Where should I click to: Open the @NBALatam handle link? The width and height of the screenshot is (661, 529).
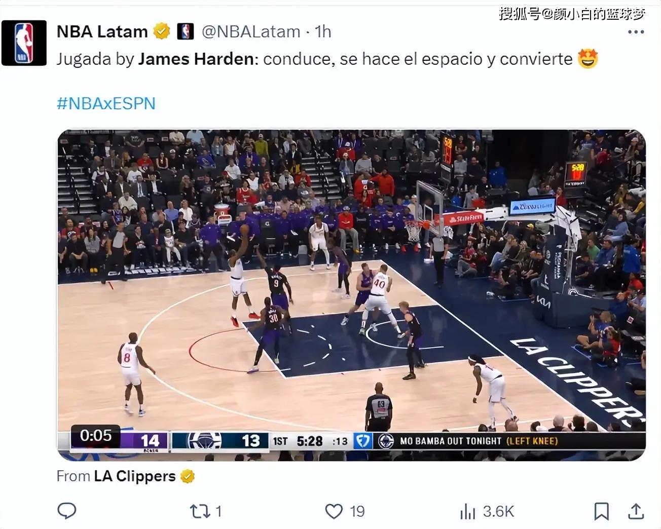(251, 32)
